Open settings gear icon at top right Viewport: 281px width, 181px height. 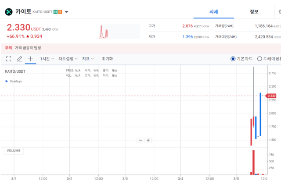tap(279, 12)
